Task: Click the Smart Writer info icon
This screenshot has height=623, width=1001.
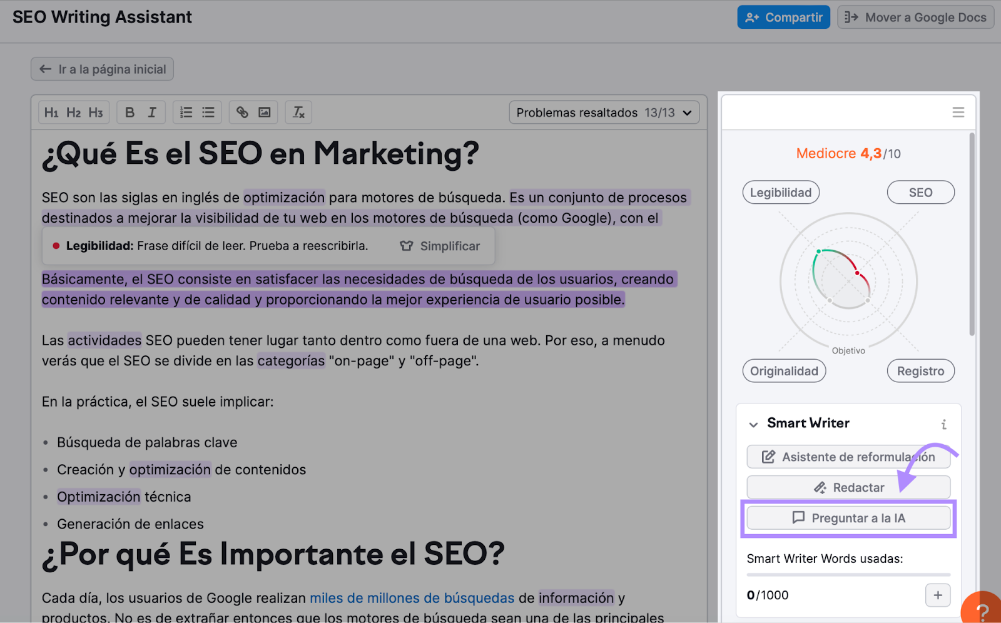Action: pos(943,423)
